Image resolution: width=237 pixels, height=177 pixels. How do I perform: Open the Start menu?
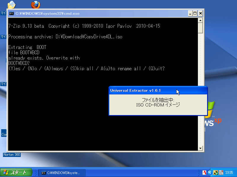tap(16, 173)
